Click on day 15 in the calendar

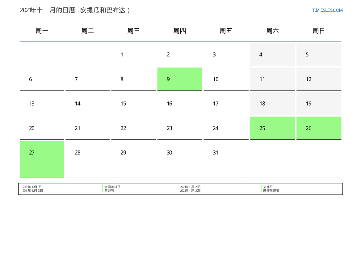[x=133, y=104]
